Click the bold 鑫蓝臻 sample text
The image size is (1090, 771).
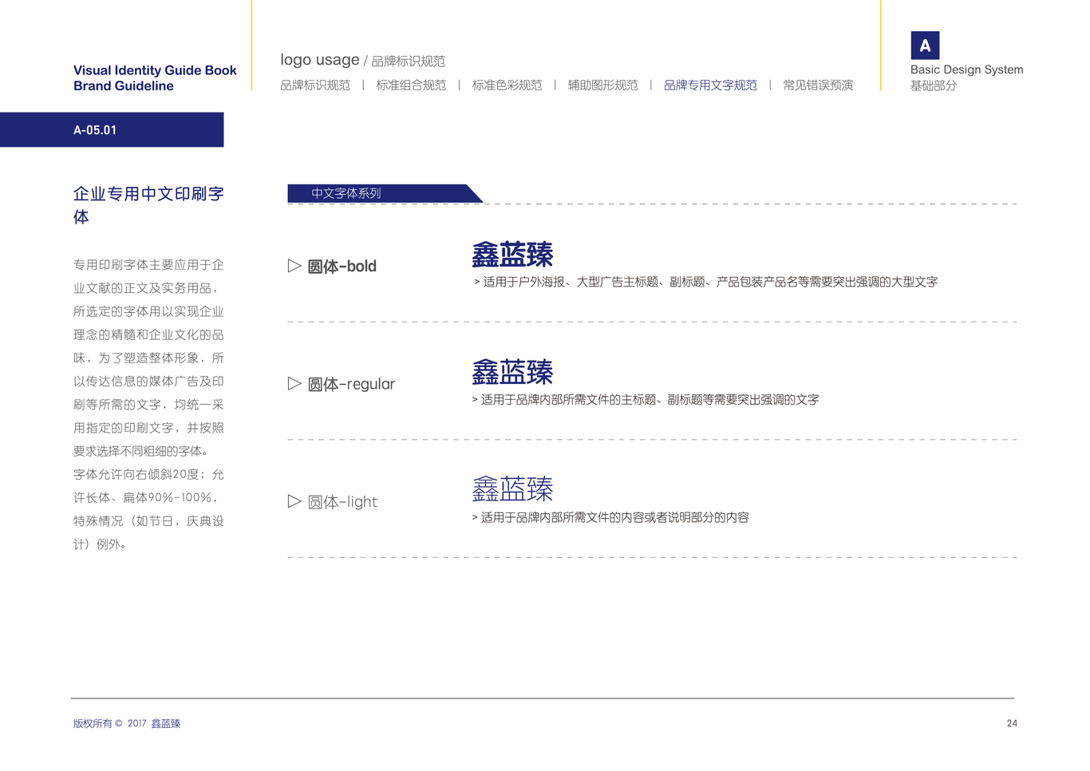point(512,255)
